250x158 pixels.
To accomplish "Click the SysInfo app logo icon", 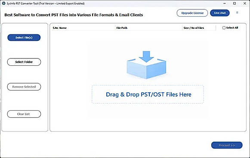I will [3, 3].
